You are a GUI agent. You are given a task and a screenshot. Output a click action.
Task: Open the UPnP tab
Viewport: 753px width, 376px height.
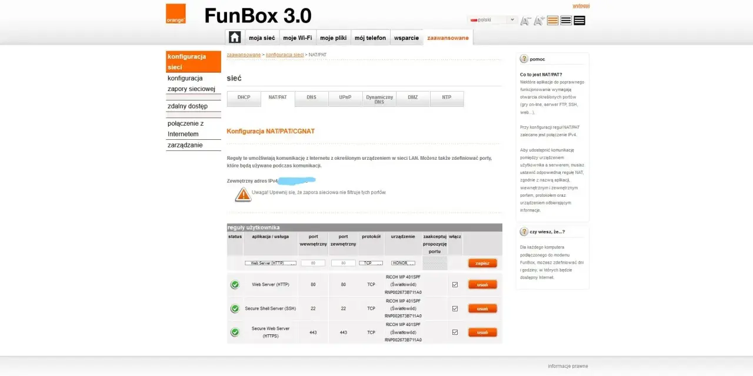click(345, 98)
